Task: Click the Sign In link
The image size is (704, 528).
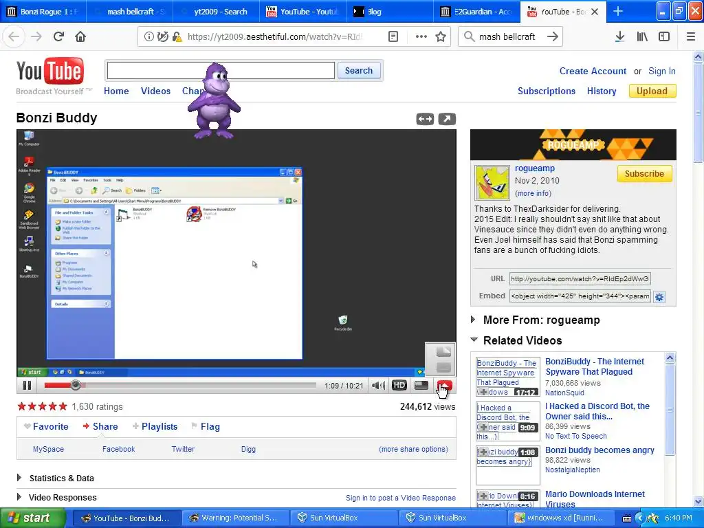Action: coord(662,71)
